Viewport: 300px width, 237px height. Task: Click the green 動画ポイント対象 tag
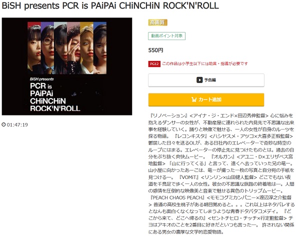point(166,36)
